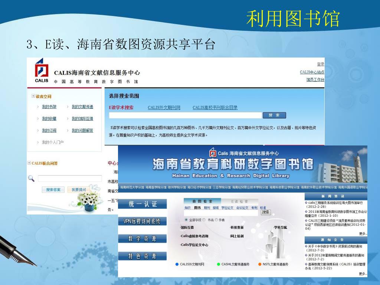Click the arrow icon beside 读者空间

point(33,96)
